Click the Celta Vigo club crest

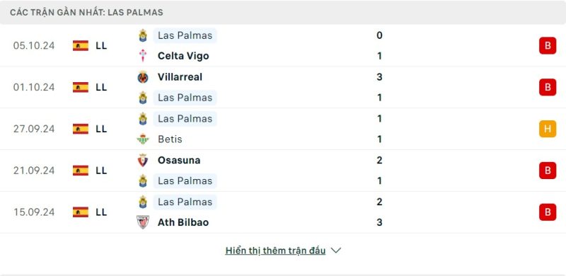(x=143, y=56)
